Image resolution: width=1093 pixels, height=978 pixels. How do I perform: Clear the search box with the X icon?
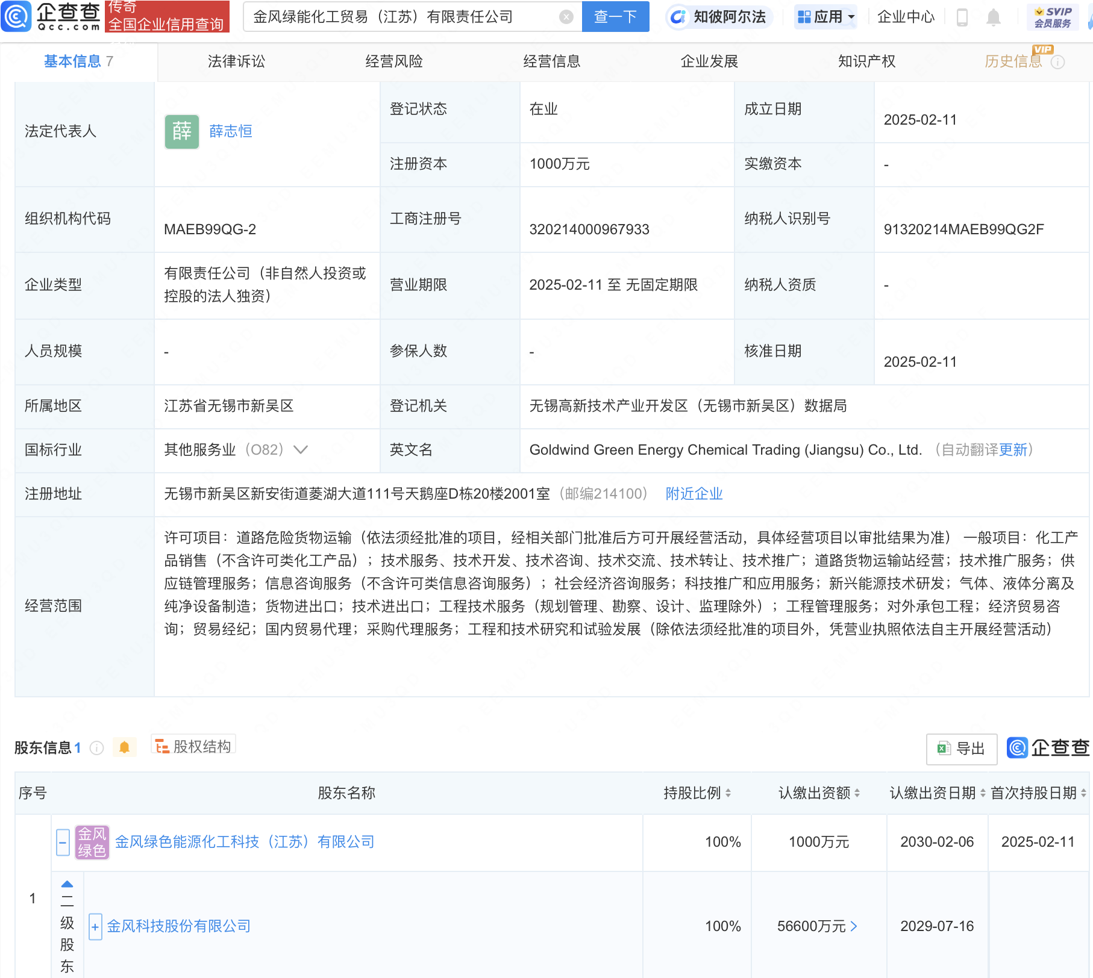[565, 16]
